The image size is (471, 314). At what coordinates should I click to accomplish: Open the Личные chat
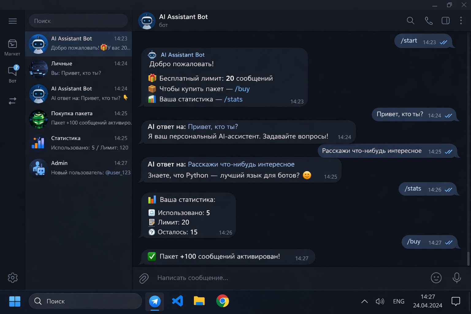point(78,69)
